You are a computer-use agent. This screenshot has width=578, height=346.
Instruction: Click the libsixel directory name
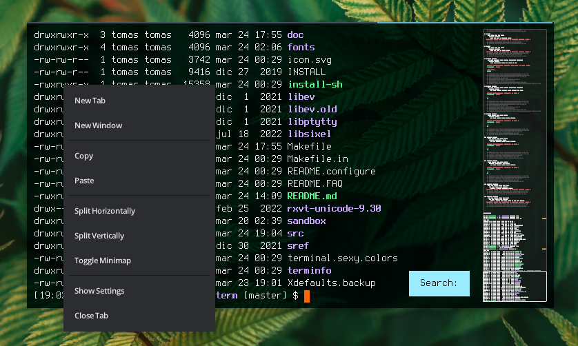(x=309, y=134)
